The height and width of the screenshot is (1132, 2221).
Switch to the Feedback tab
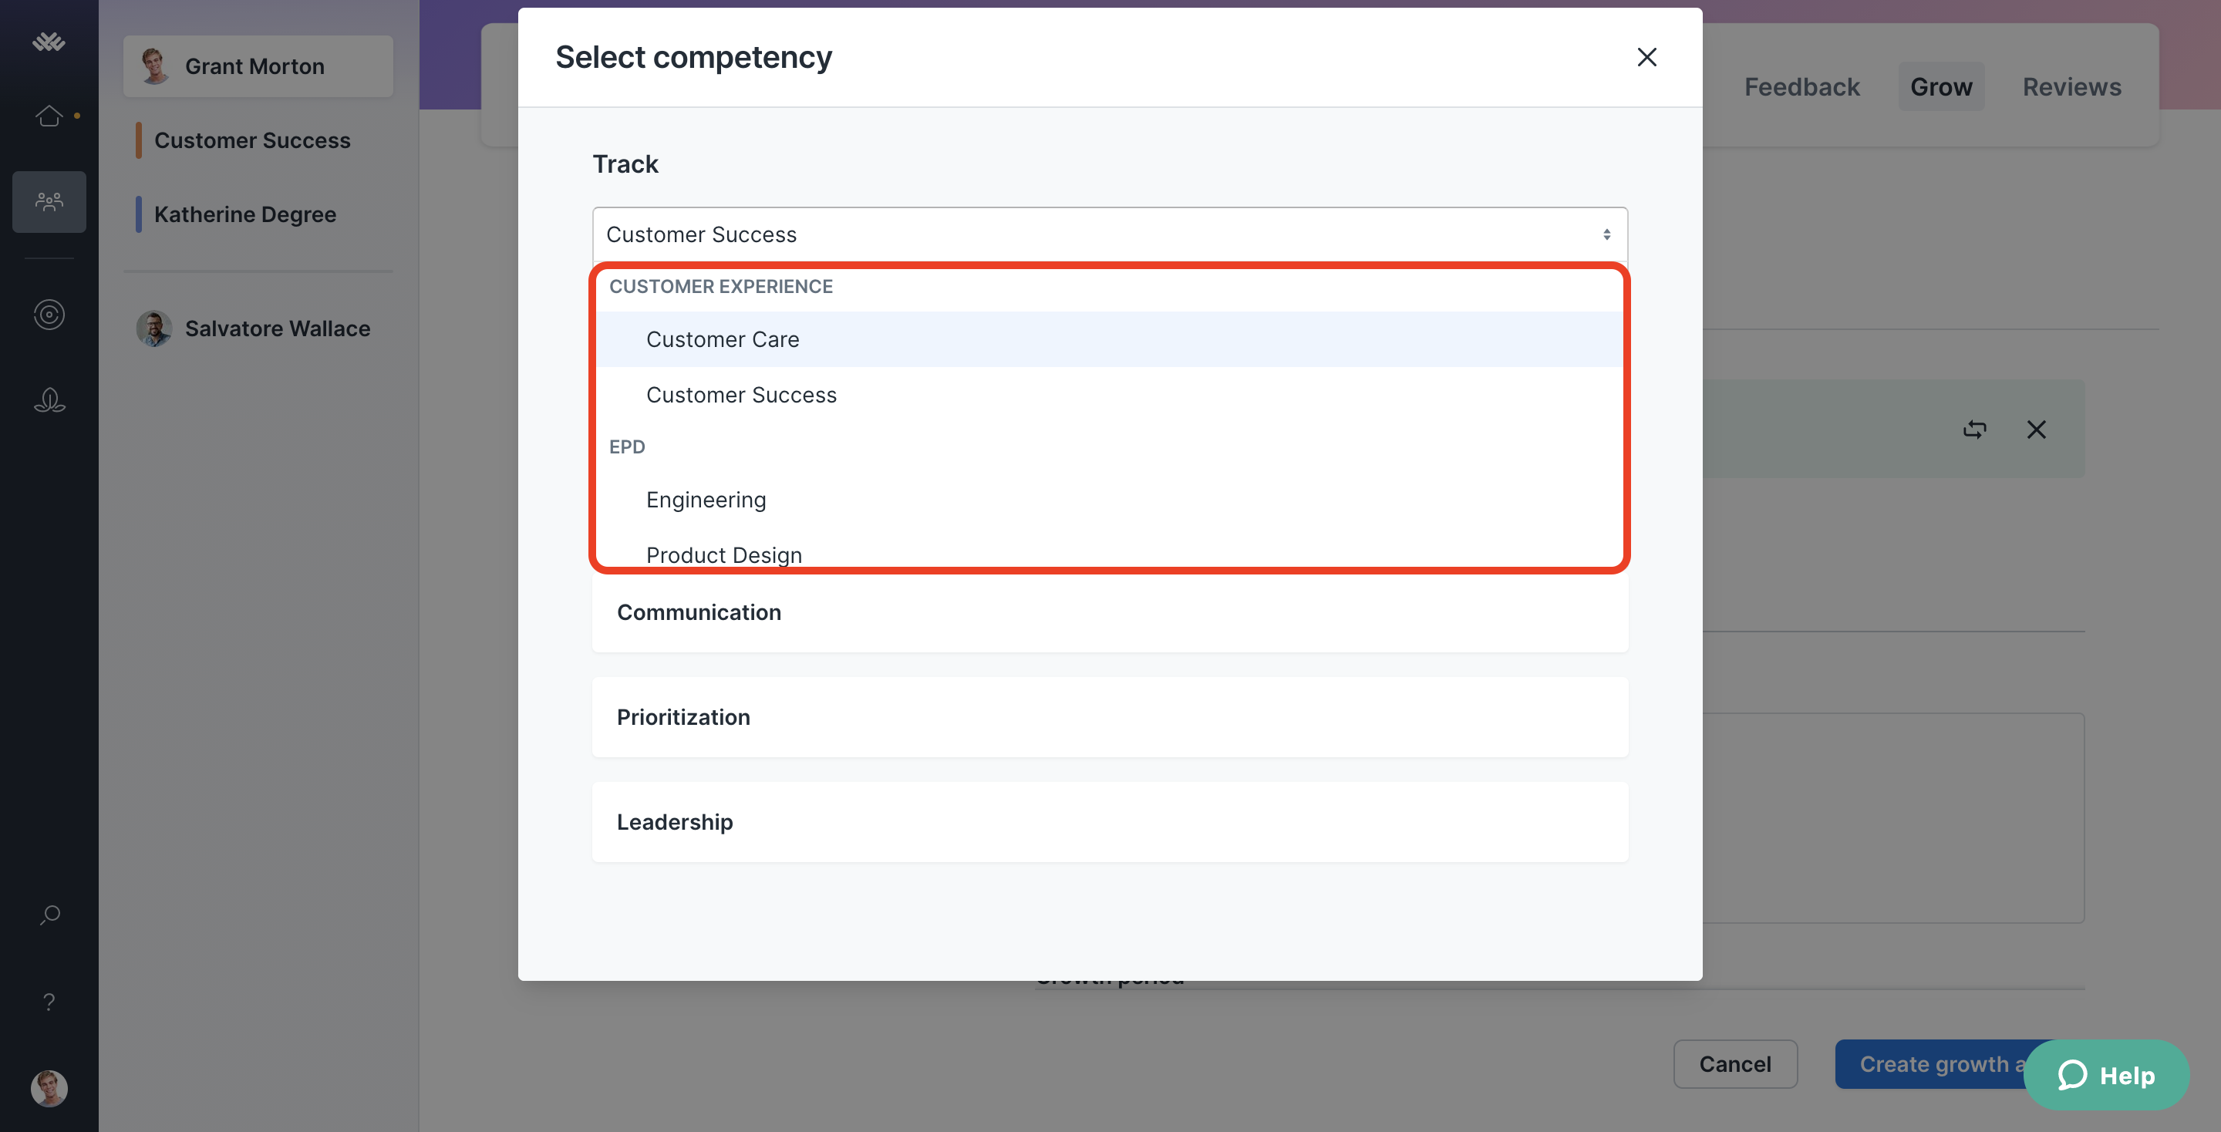pos(1802,87)
